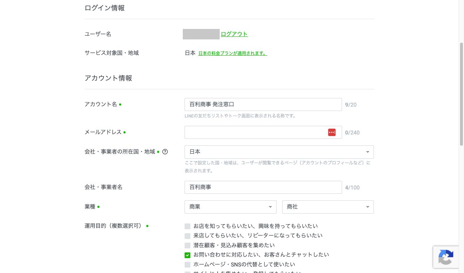Screen dimensions: 464x273
Task: Click the 0/240 character counter
Action: click(352, 133)
